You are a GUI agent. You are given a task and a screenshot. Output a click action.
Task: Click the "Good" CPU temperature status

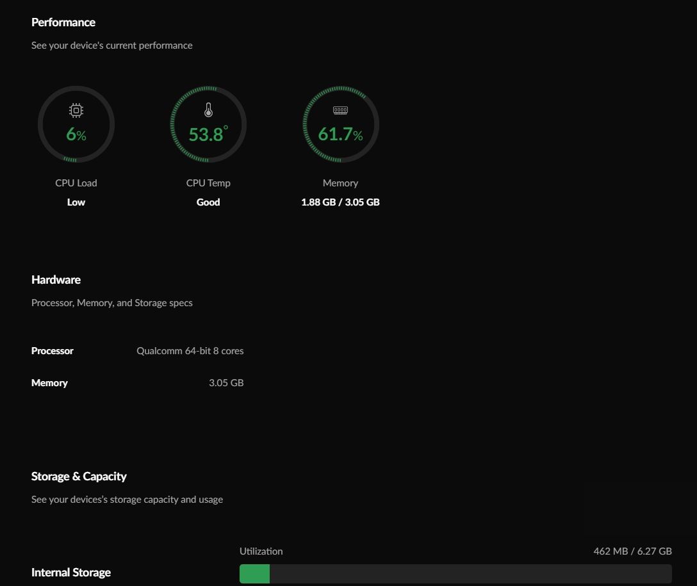[208, 202]
